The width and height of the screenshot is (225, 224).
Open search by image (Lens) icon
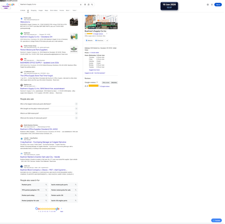pyautogui.click(x=89, y=5)
